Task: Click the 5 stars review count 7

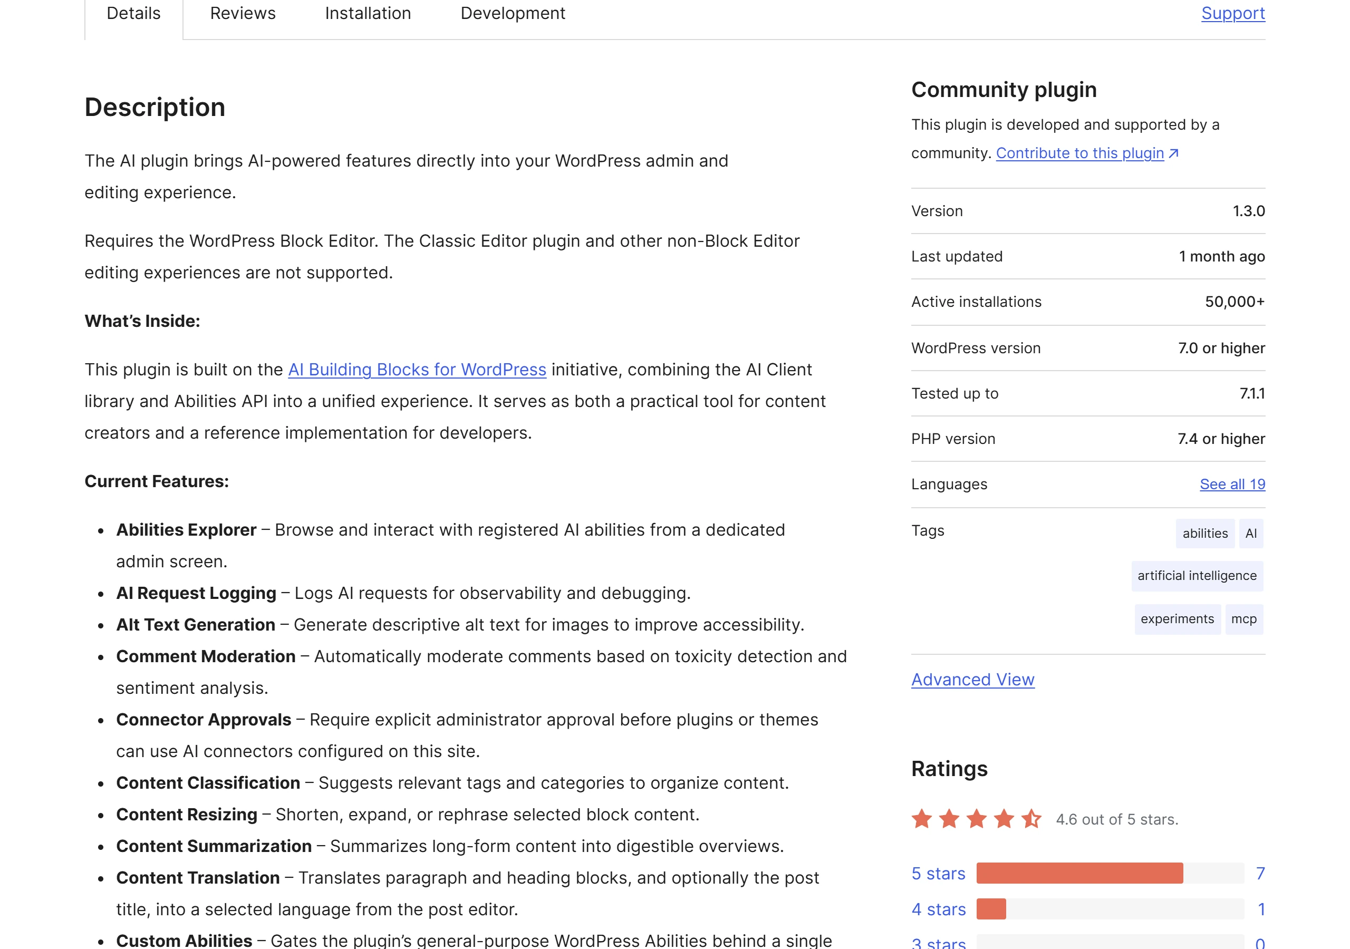Action: [x=1260, y=874]
